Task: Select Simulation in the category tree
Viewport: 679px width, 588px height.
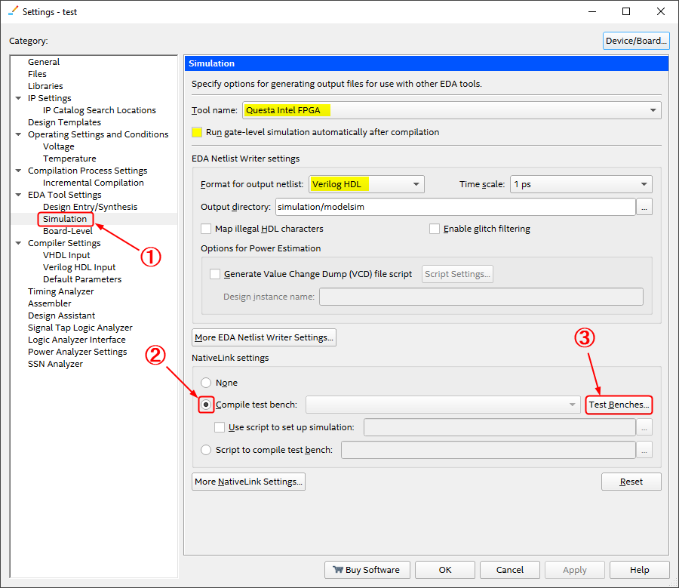Action: tap(65, 219)
